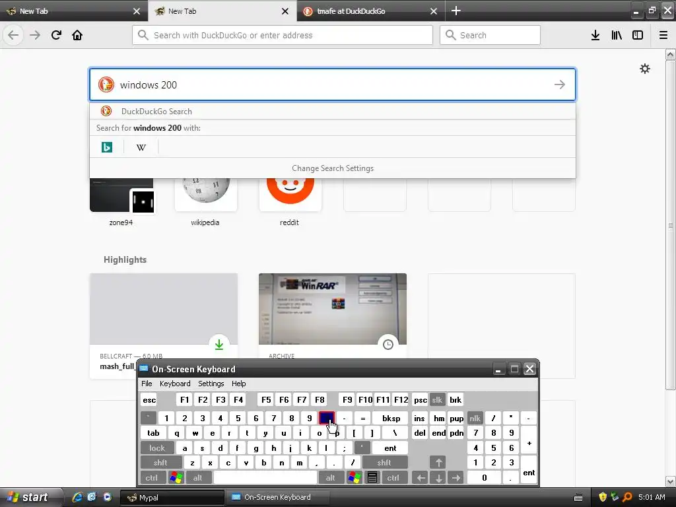The width and height of the screenshot is (676, 507).
Task: Click the windows 200 search field
Action: click(333, 84)
